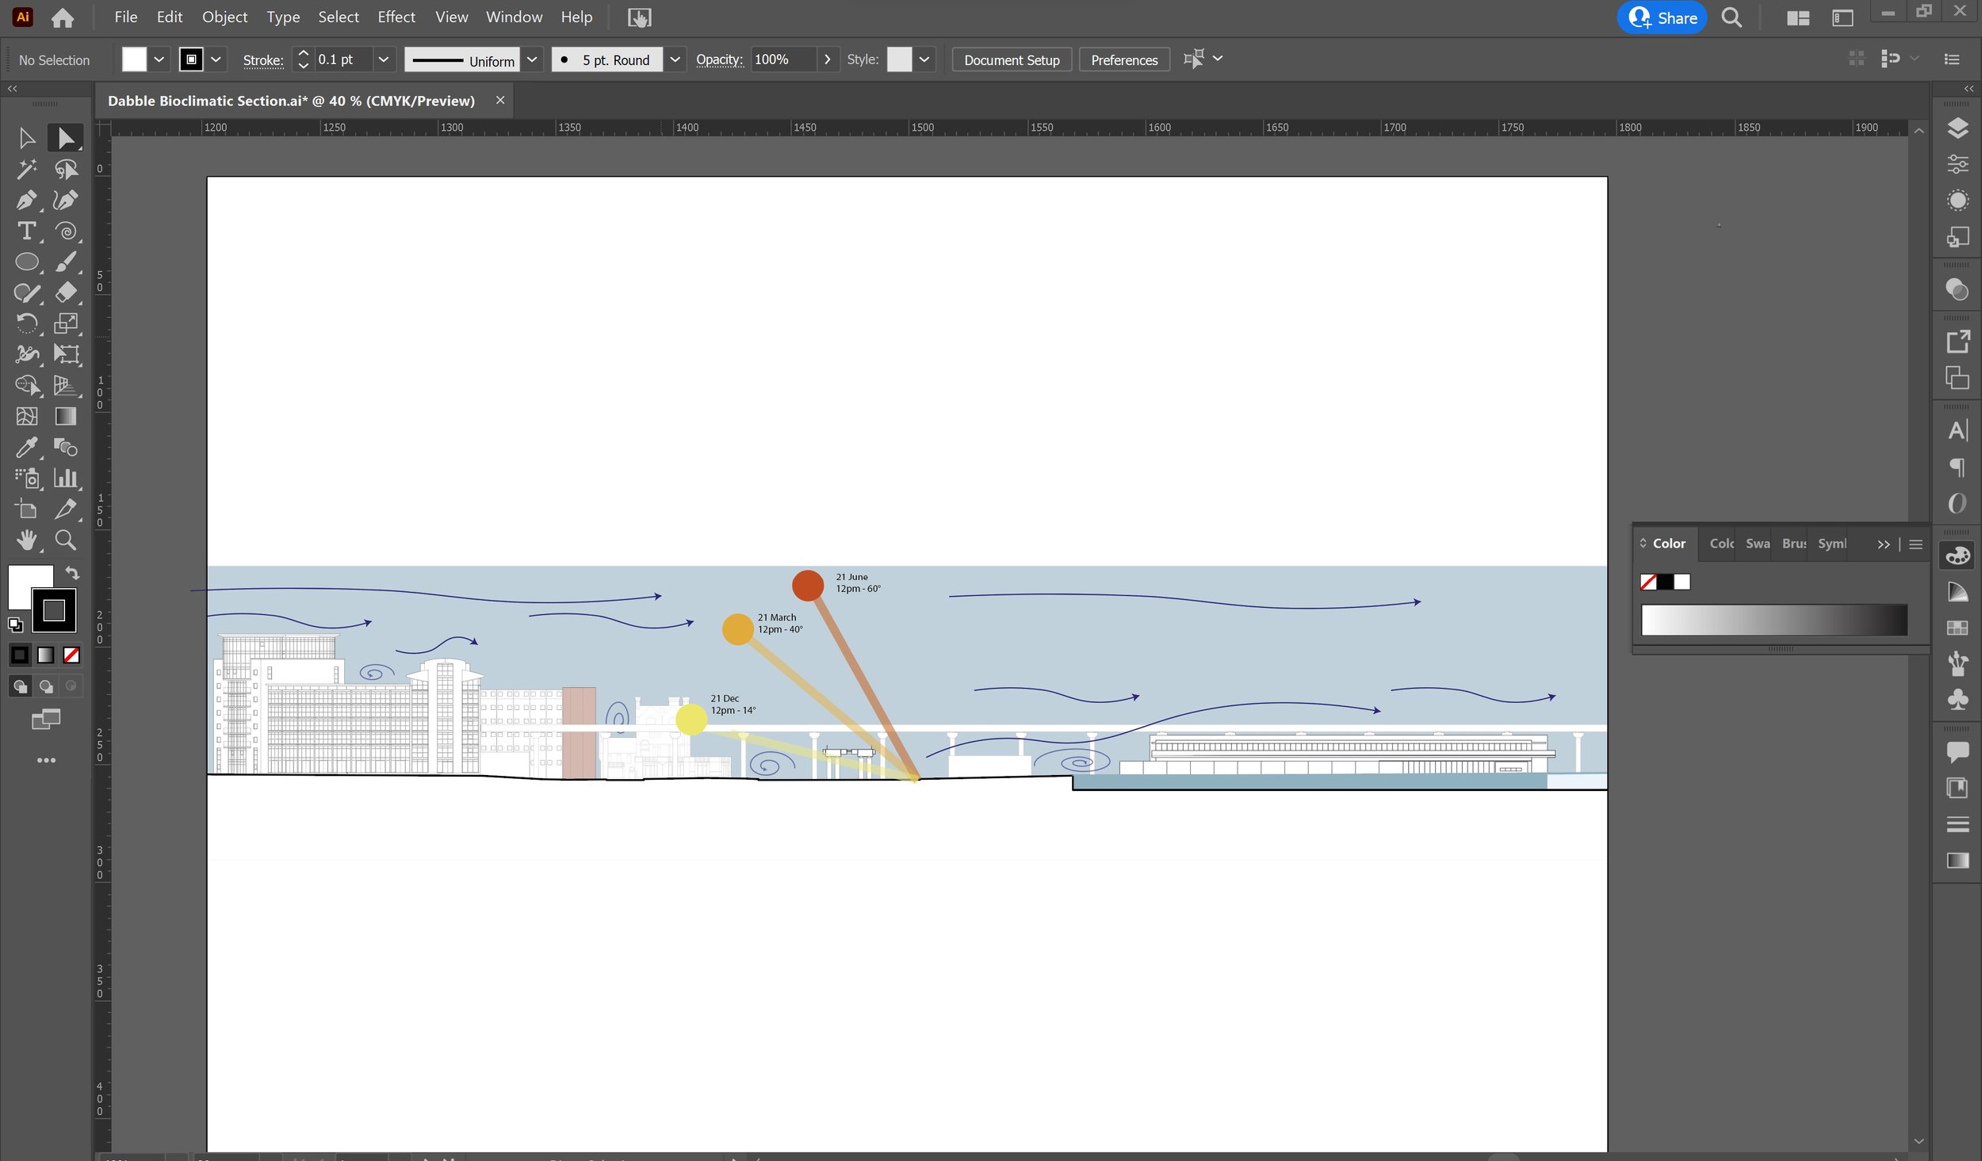The image size is (1982, 1161).
Task: Open the Comments panel icon
Action: point(1957,750)
